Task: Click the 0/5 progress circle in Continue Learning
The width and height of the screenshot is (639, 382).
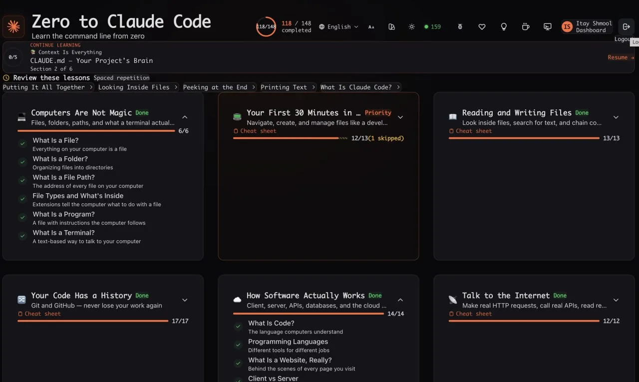Action: pos(13,57)
